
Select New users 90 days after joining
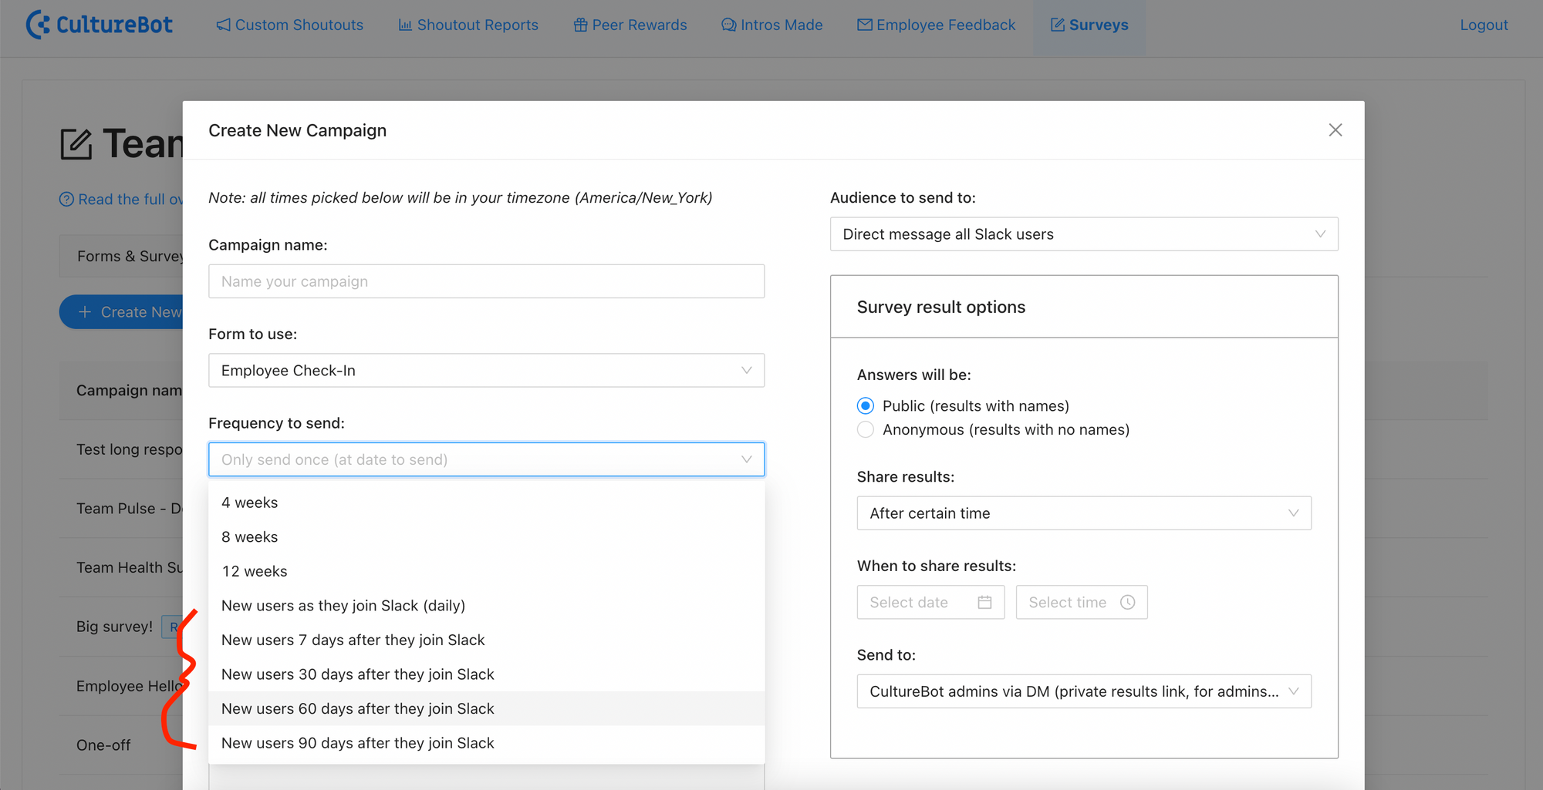click(x=486, y=743)
